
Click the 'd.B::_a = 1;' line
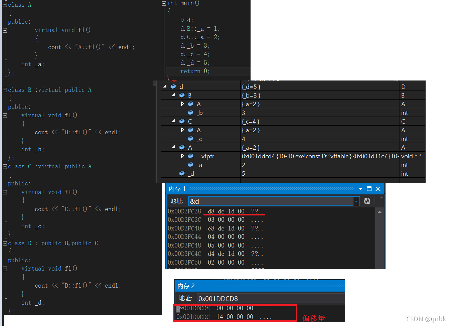[200, 29]
